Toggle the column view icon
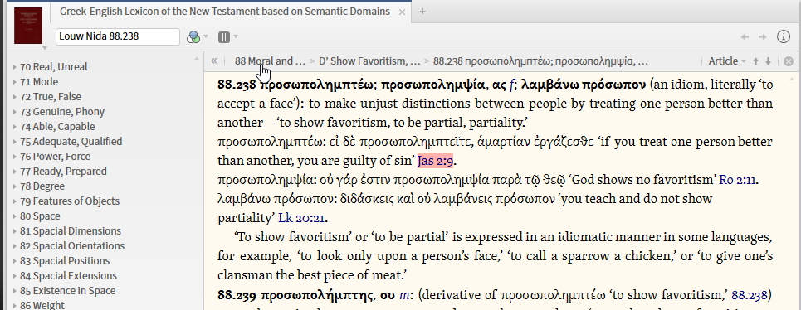Image resolution: width=801 pixels, height=310 pixels. 224,36
